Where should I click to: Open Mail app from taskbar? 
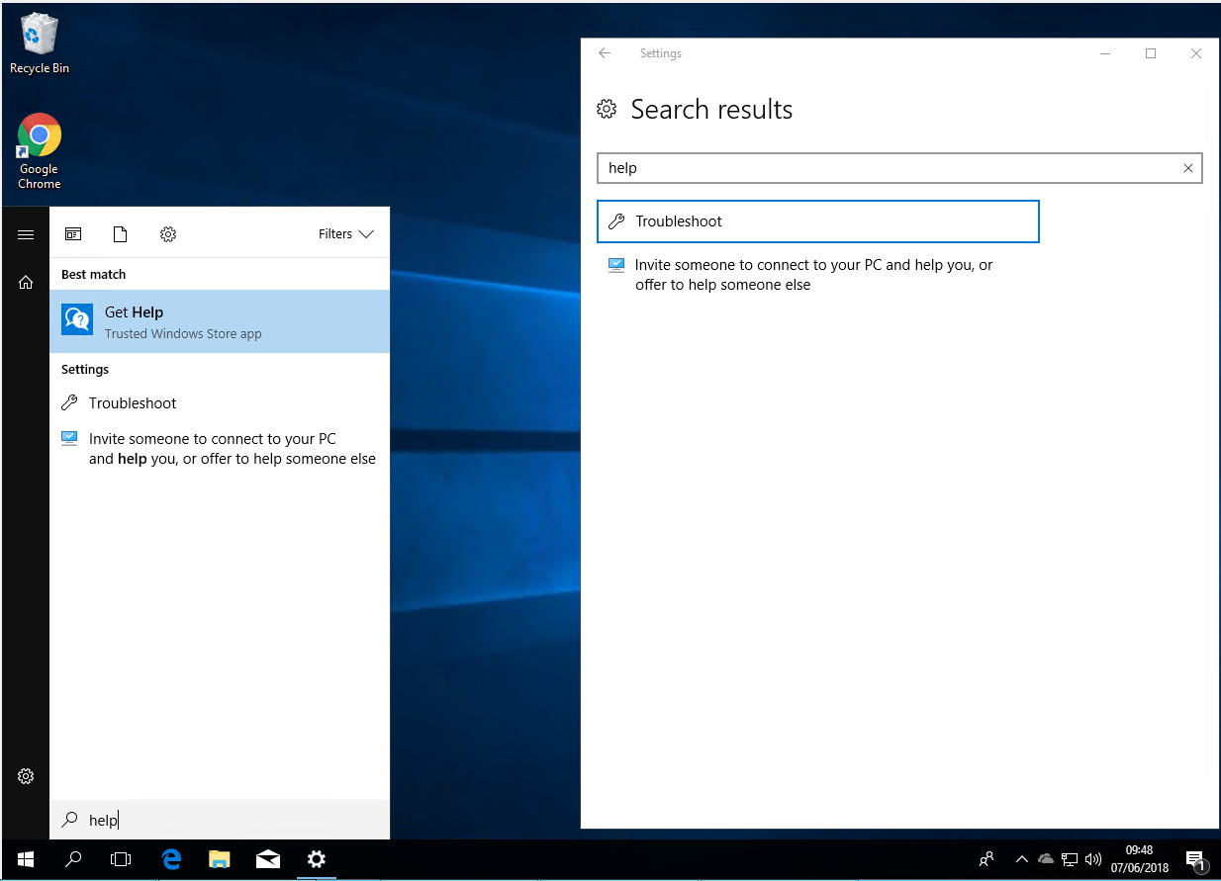268,859
